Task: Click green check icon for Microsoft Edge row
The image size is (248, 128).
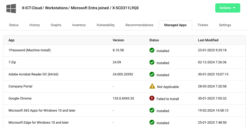Action: pos(152,122)
